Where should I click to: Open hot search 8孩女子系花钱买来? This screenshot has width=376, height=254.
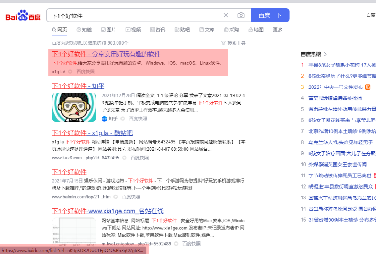(x=342, y=120)
